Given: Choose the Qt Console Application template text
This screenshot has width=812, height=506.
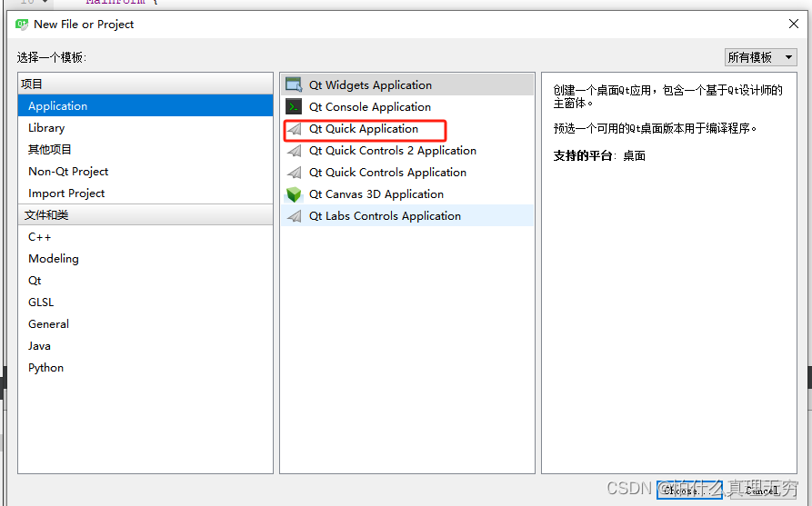Looking at the screenshot, I should (370, 106).
